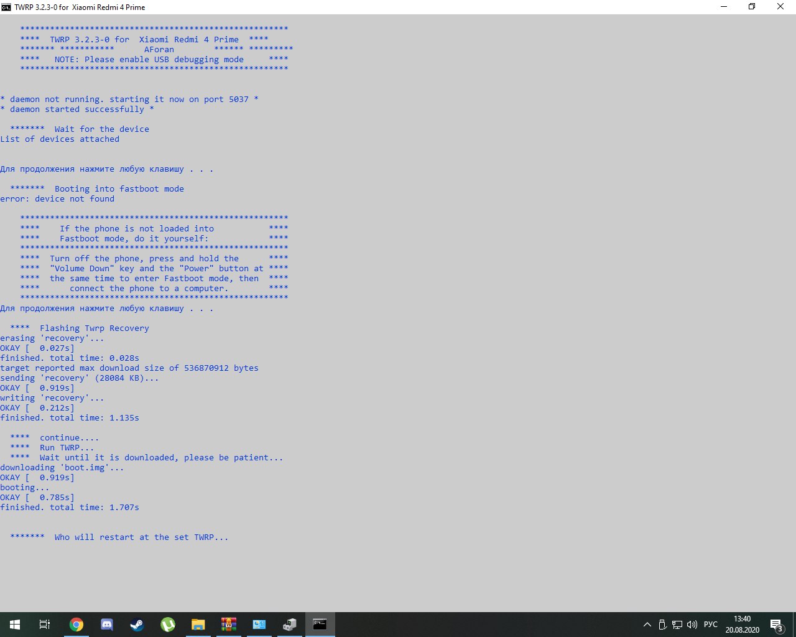Click the 'finished. total time: 1.135s' line
The image size is (796, 637).
(70, 418)
